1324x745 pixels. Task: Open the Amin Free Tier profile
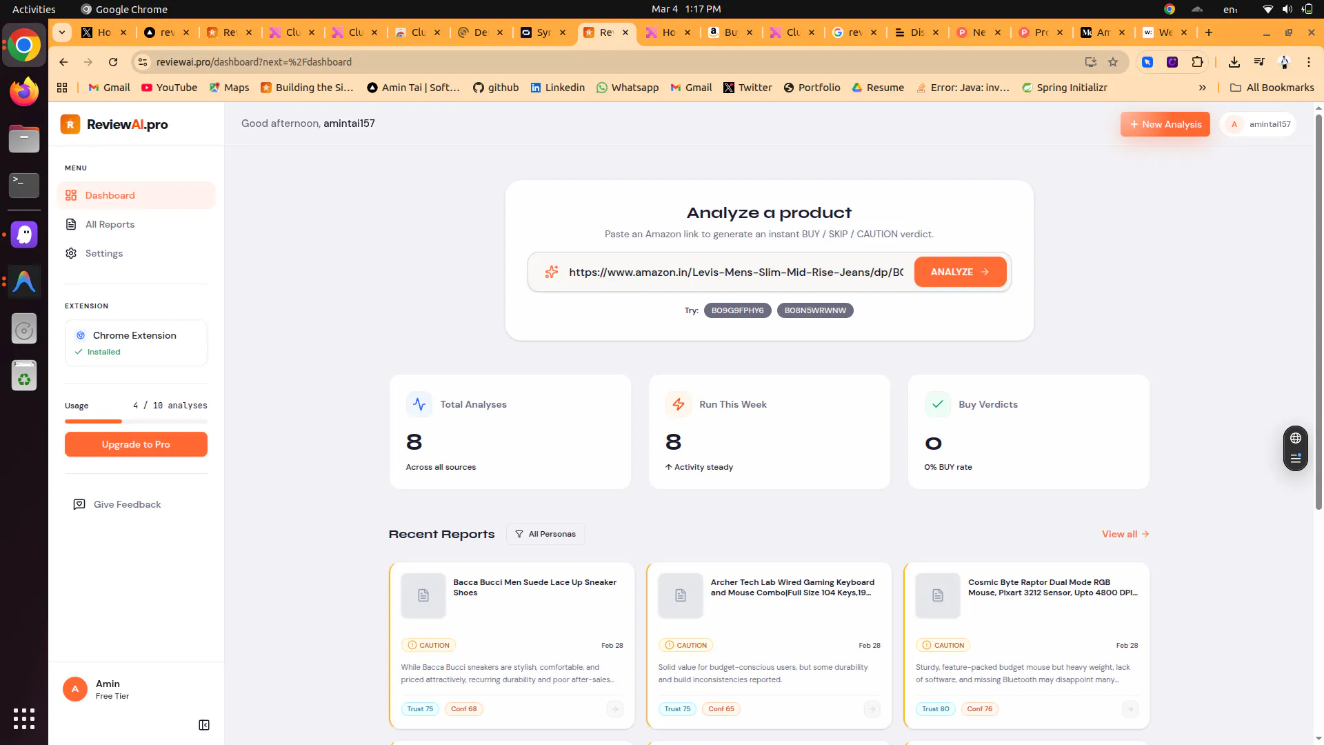point(97,689)
